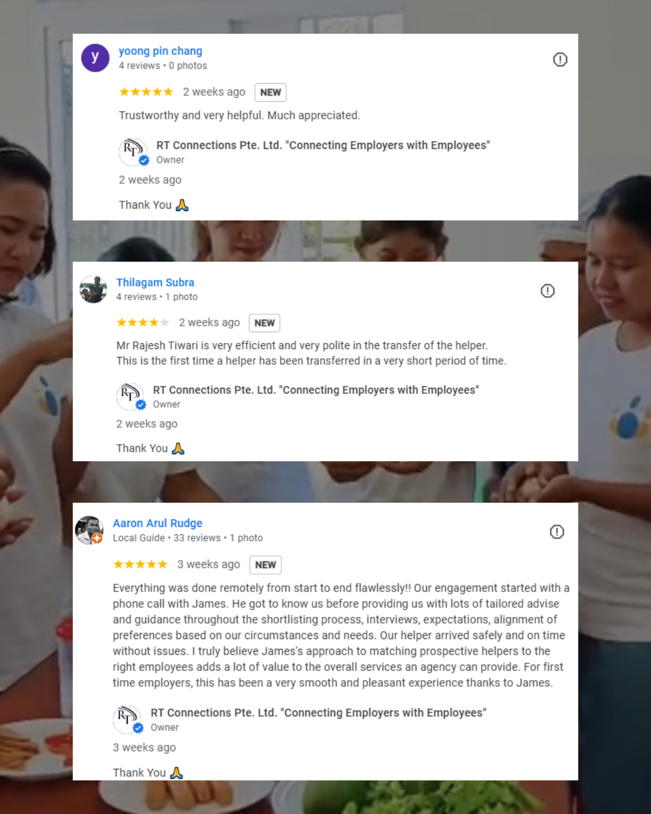Open the Thilagam Subra reviewer name link
The height and width of the screenshot is (814, 651).
(155, 282)
